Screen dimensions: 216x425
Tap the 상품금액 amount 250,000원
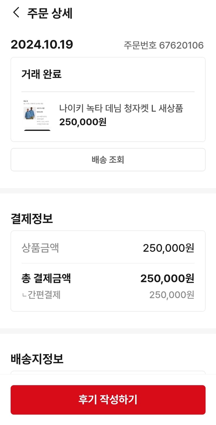click(168, 248)
